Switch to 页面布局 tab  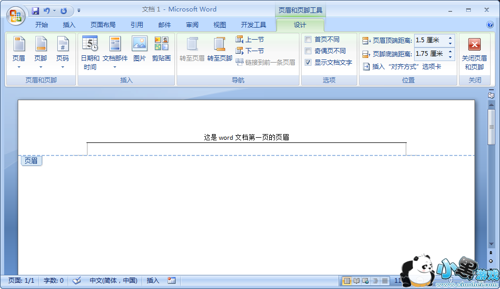tap(103, 25)
